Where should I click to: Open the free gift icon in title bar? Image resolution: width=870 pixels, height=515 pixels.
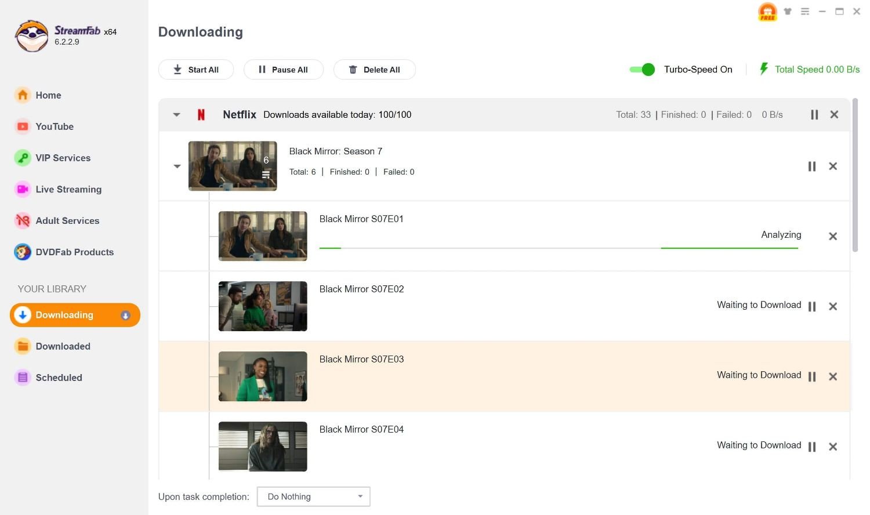click(x=767, y=12)
